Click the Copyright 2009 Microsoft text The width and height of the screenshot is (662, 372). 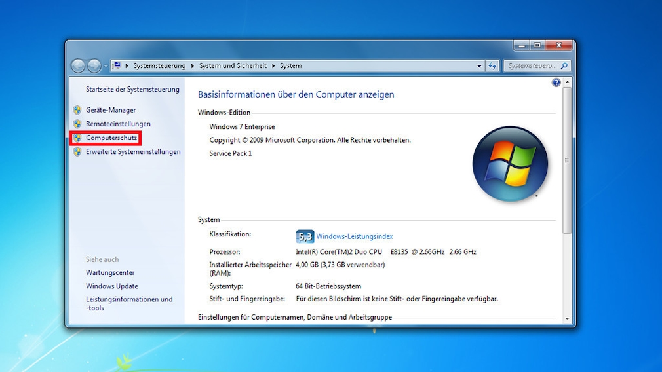point(310,140)
